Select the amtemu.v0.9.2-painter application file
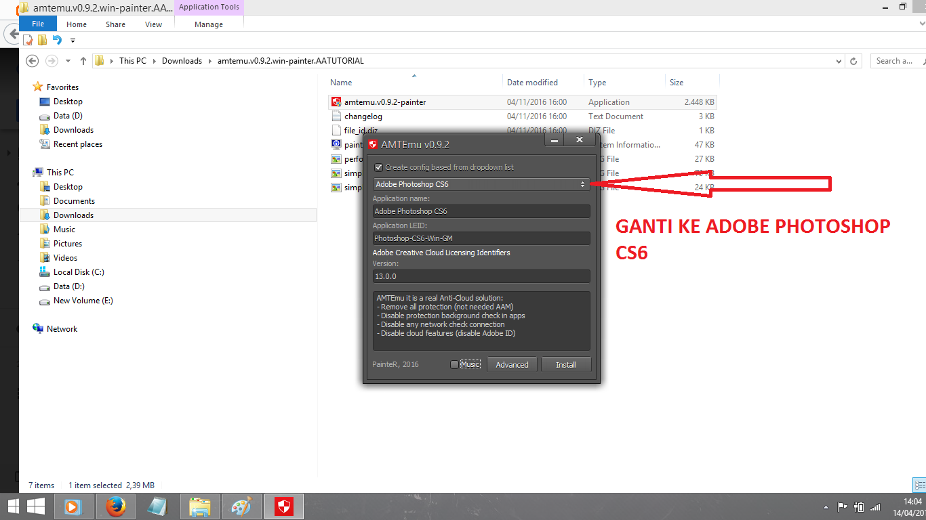The image size is (926, 520). [x=522, y=102]
